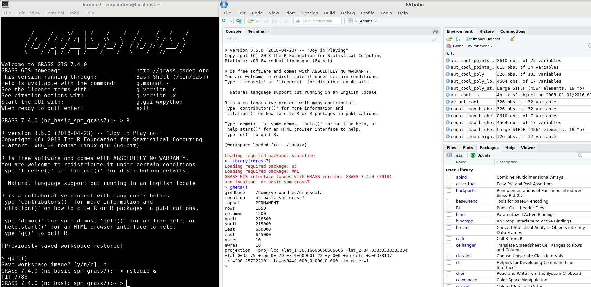This screenshot has height=287, width=591.
Task: Open the Addins dropdown menu
Action: pyautogui.click(x=368, y=21)
